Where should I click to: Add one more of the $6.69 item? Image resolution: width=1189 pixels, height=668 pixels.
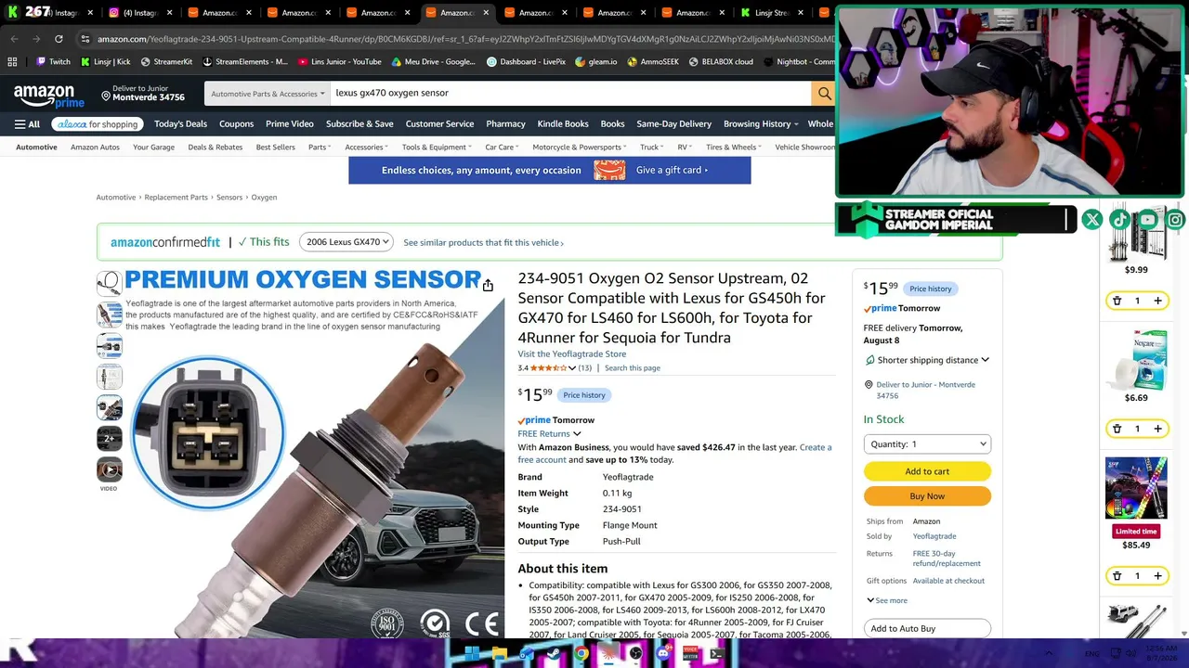tap(1157, 429)
